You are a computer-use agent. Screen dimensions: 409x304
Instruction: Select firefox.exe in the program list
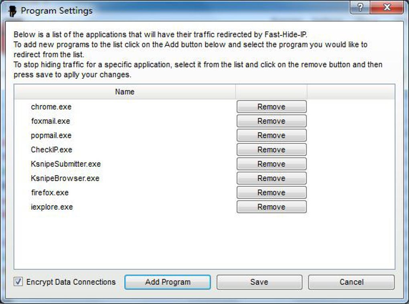click(50, 193)
